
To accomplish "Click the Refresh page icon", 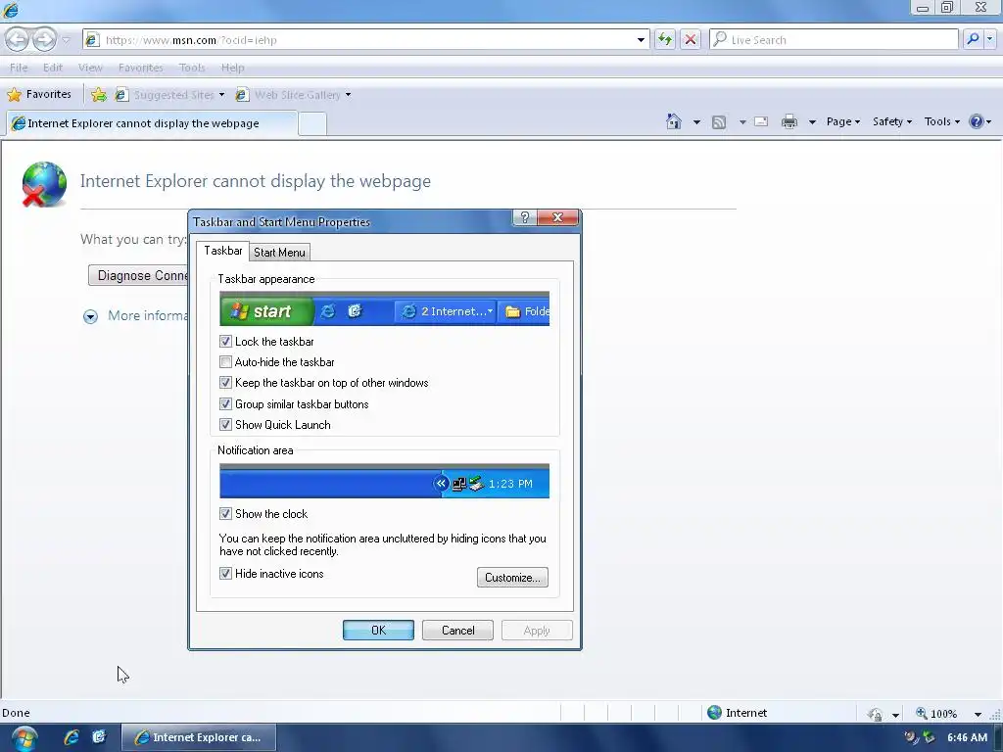I will click(x=665, y=39).
